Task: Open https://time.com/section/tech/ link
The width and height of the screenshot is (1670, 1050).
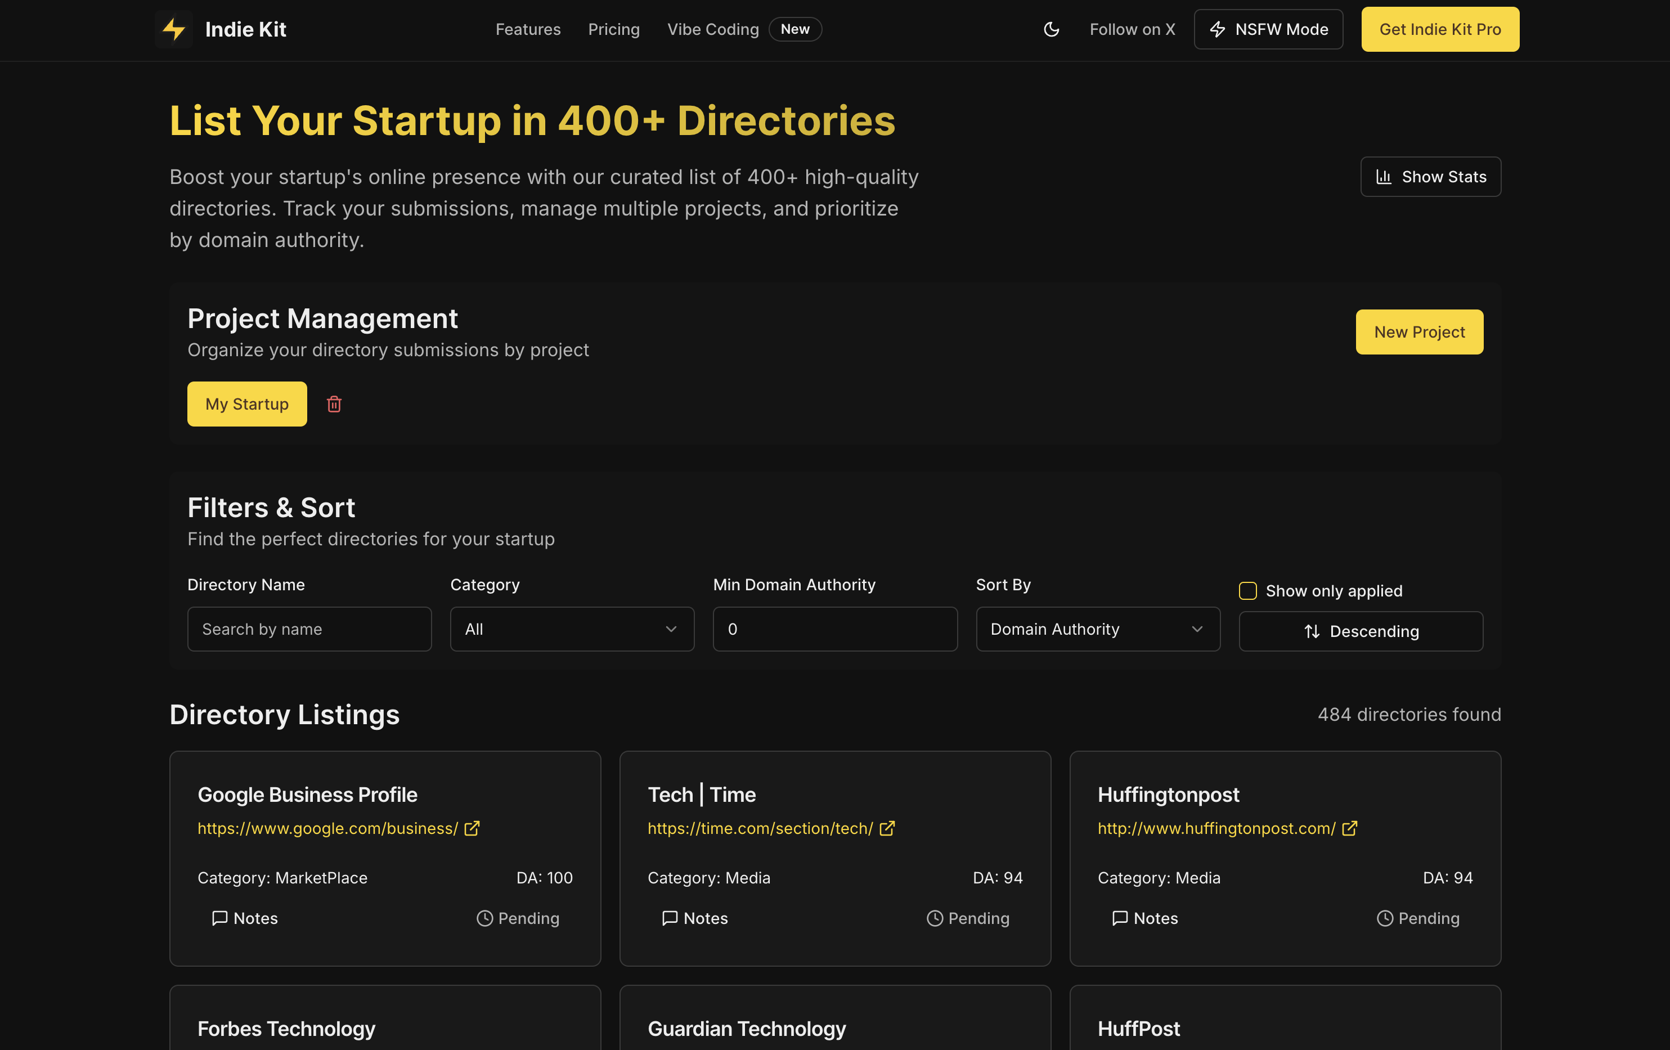Action: pos(760,828)
